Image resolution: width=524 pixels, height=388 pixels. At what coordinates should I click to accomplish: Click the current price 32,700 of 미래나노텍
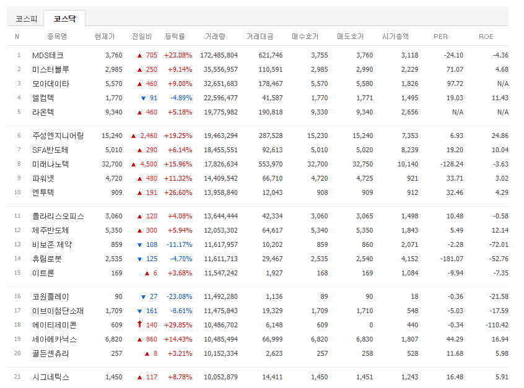point(112,164)
